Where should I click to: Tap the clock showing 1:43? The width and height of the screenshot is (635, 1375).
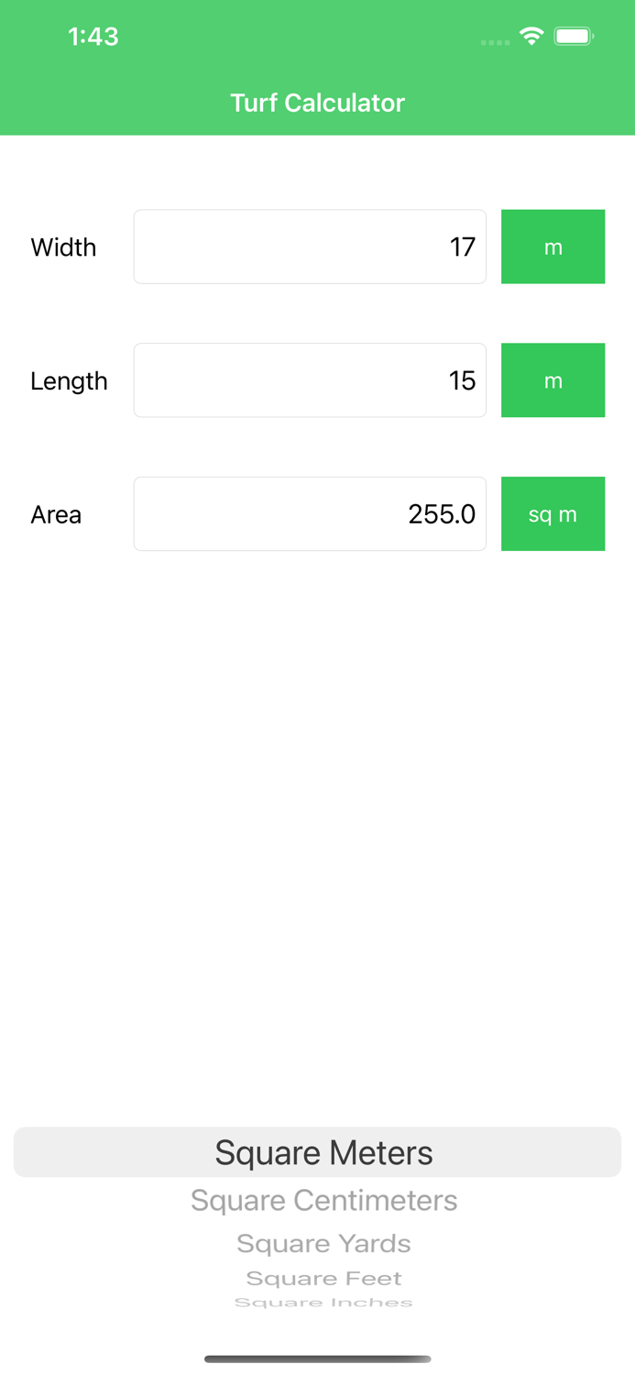(93, 35)
